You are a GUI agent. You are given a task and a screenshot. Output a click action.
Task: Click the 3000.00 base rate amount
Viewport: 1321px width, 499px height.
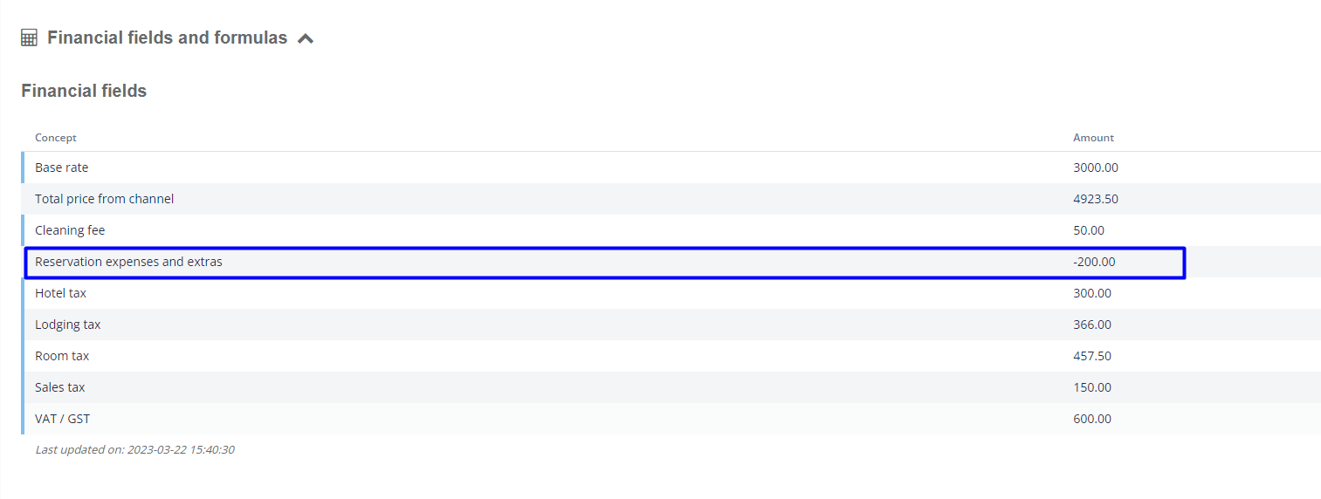1096,167
